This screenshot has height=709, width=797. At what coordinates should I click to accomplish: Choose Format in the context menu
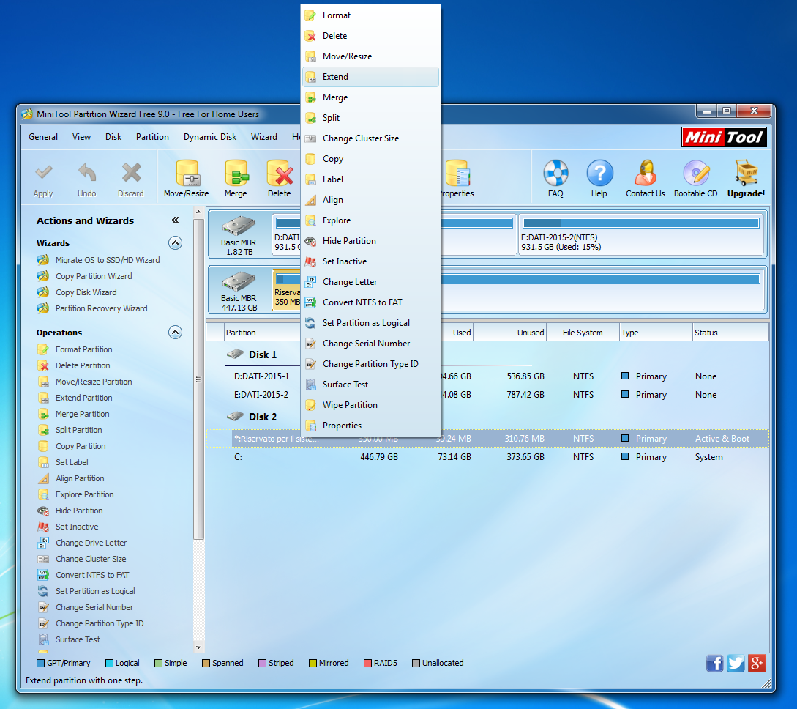[x=370, y=15]
